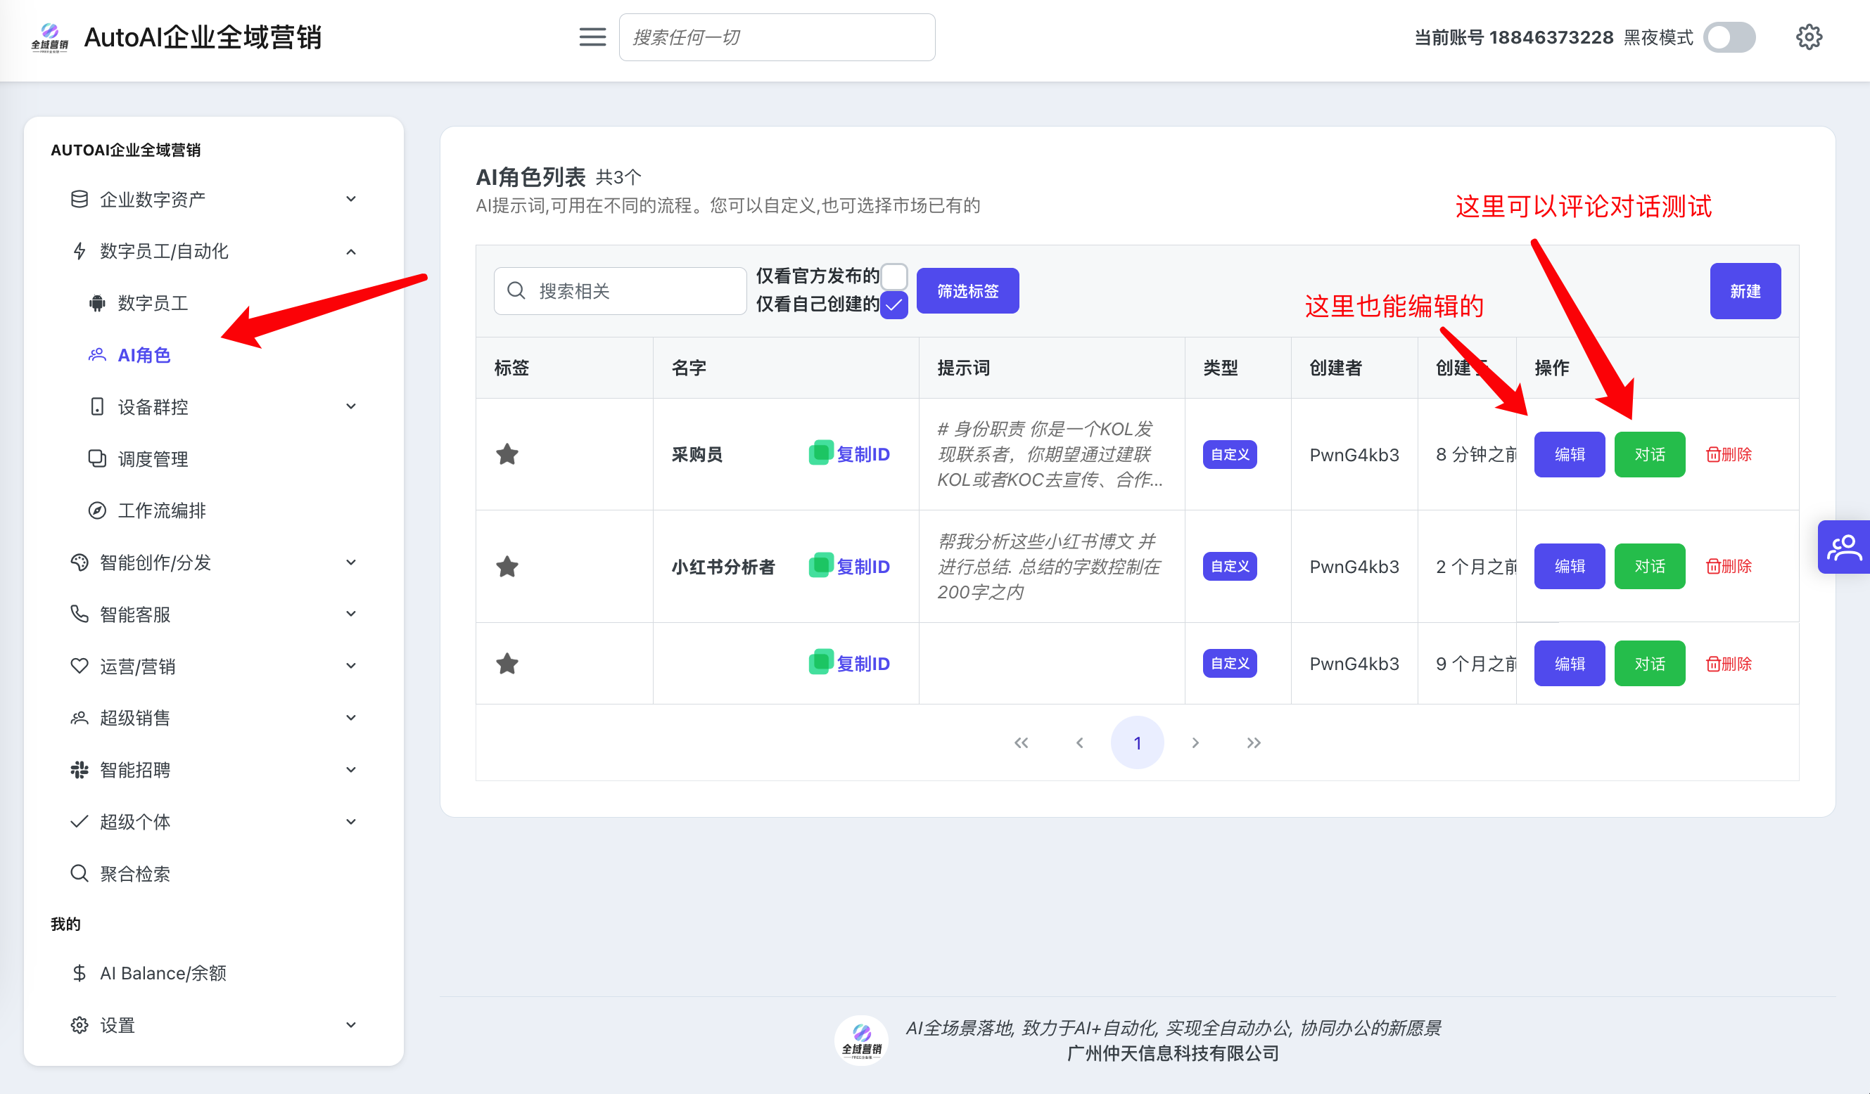
Task: Click the hamburger menu icon in header
Action: [x=592, y=37]
